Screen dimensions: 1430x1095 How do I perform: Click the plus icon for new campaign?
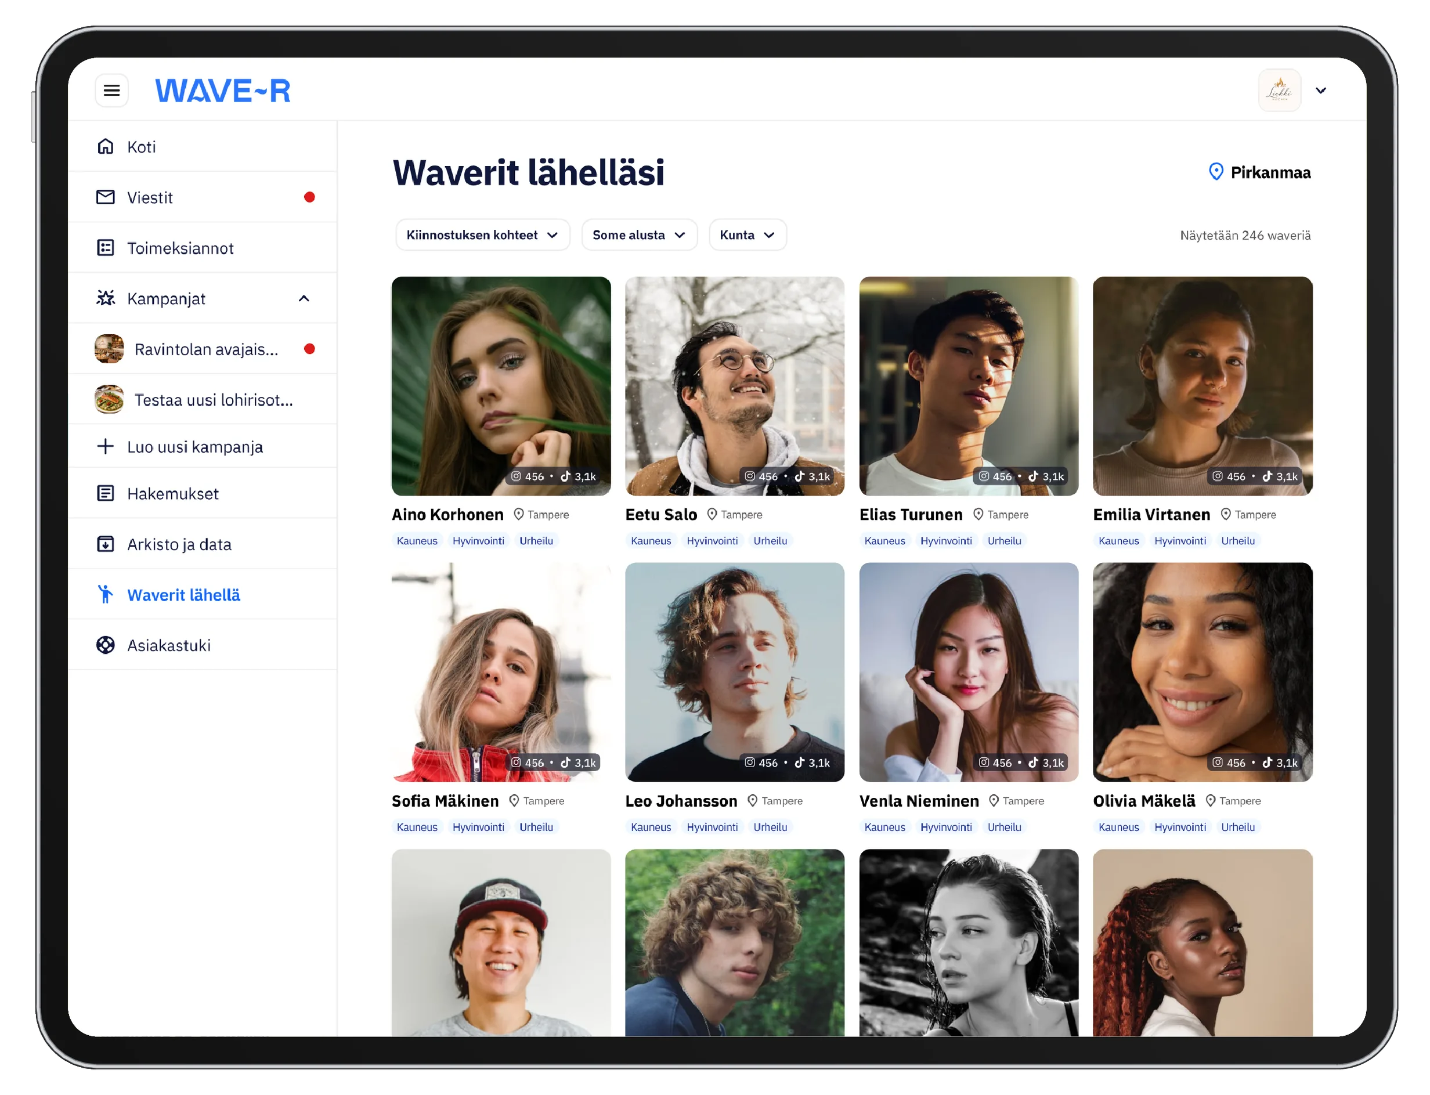106,446
